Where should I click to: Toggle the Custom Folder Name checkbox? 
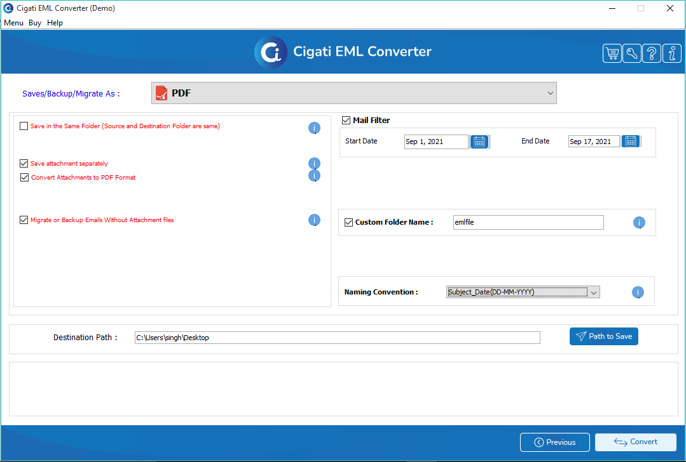pos(348,222)
